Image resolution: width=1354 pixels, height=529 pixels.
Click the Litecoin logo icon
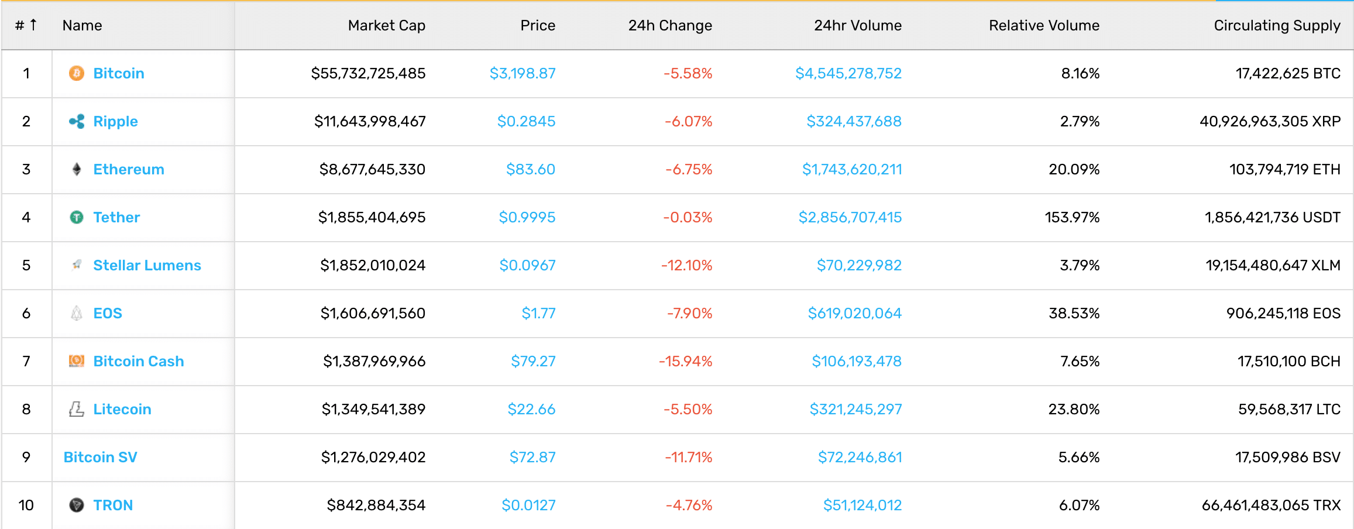(77, 409)
